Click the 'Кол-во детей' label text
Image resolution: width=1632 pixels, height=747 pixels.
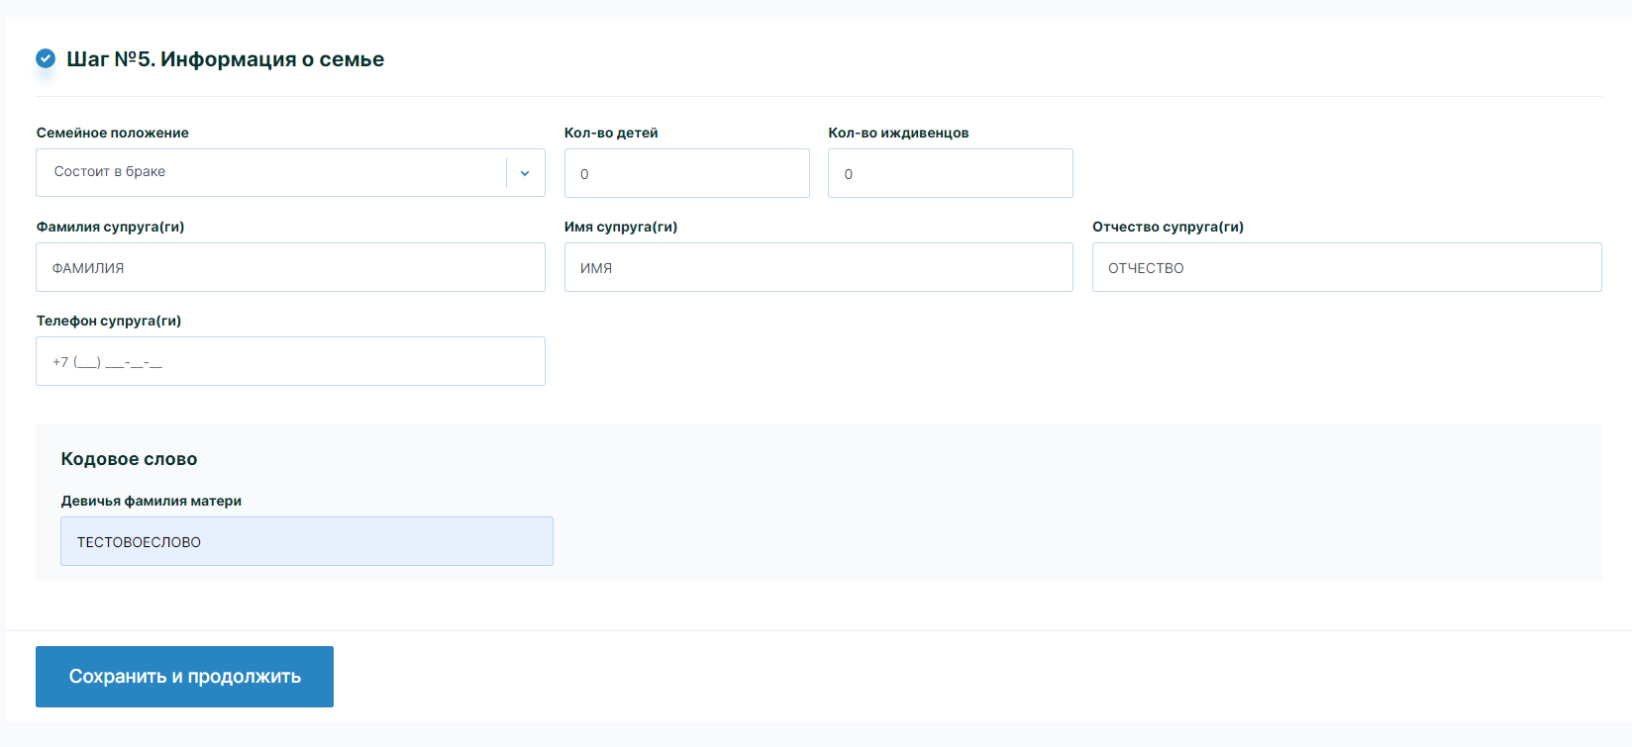(611, 133)
